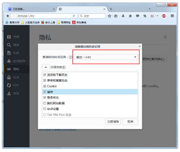Click the browser back arrow button

pos(8,16)
